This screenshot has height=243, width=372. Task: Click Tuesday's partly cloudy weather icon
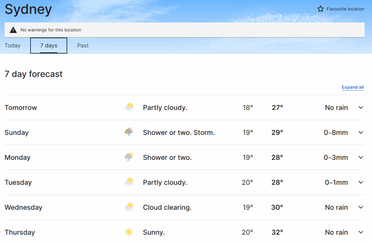(129, 182)
